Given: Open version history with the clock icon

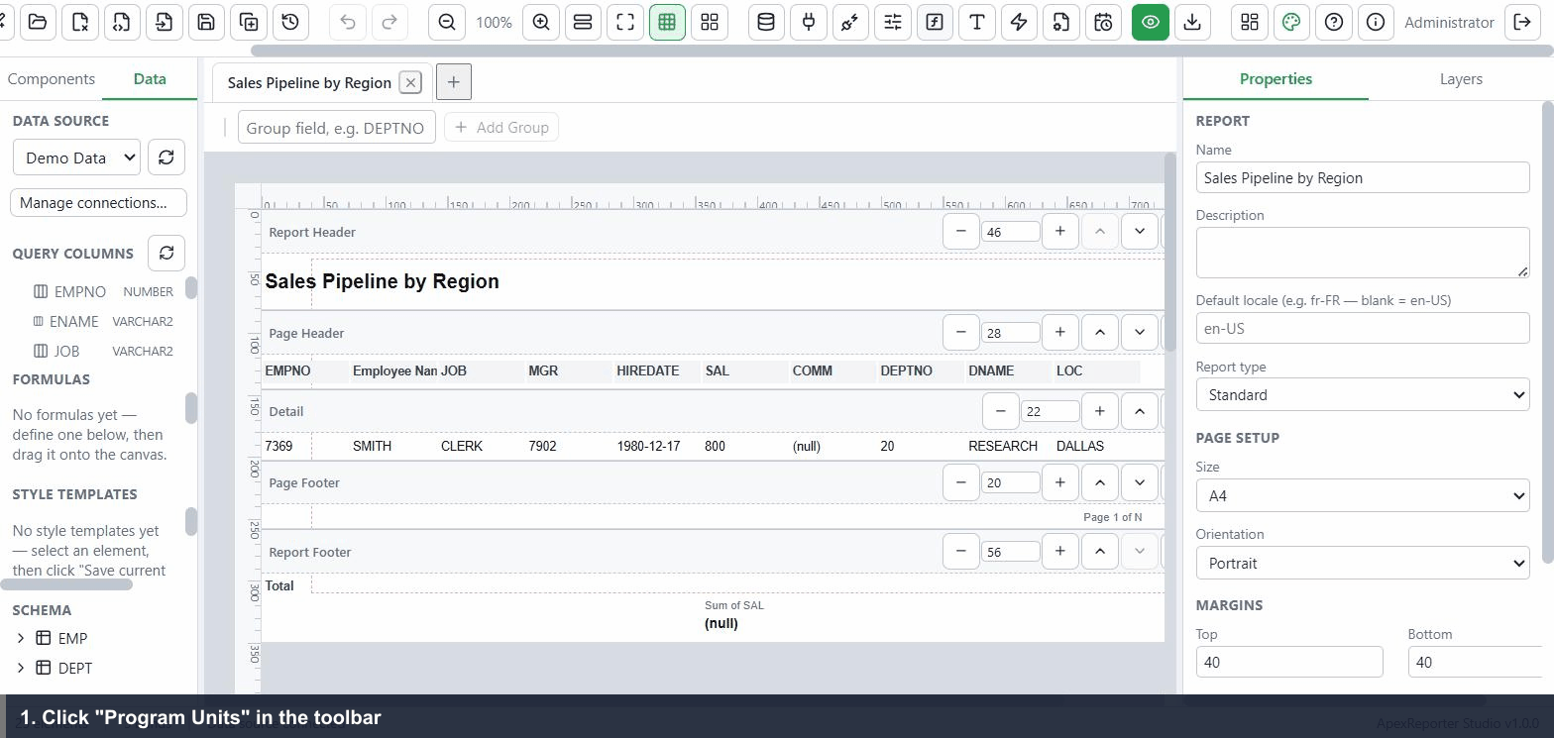Looking at the screenshot, I should click(x=290, y=22).
